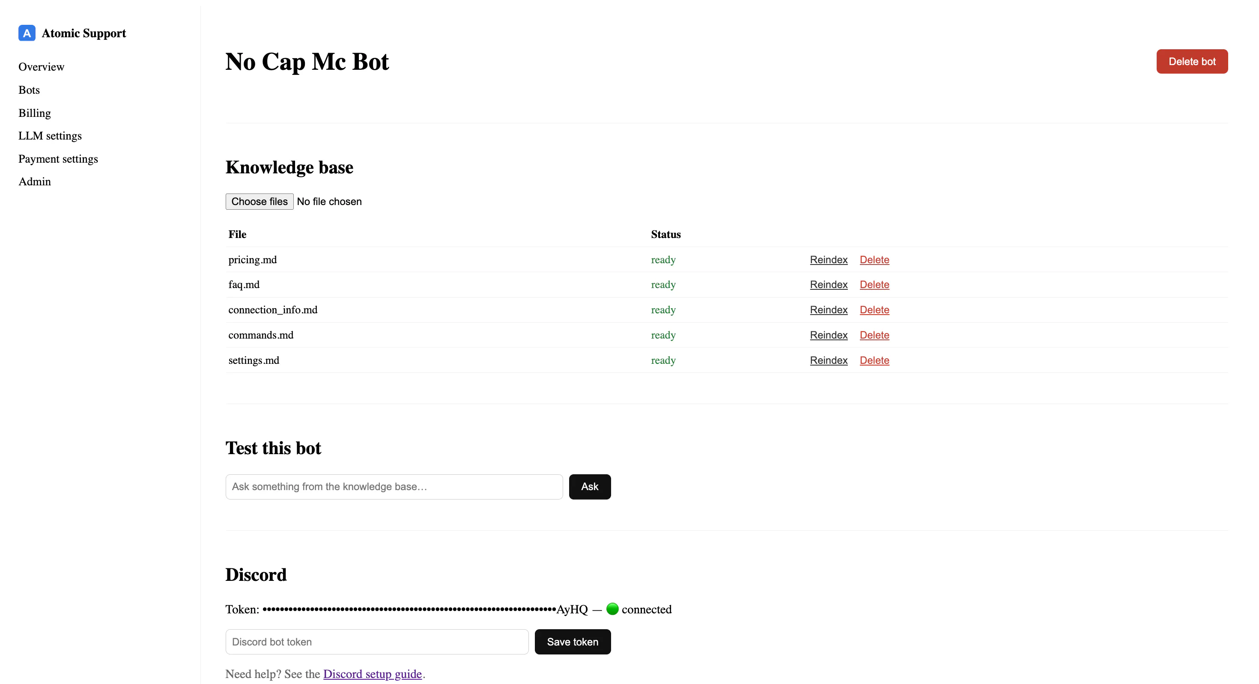Open the Overview page in sidebar
Screen dimensions: 1259x684
point(41,67)
